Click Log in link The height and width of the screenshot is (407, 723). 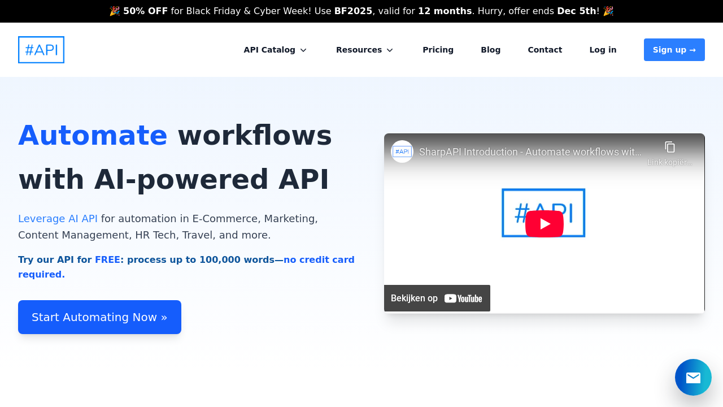603,50
